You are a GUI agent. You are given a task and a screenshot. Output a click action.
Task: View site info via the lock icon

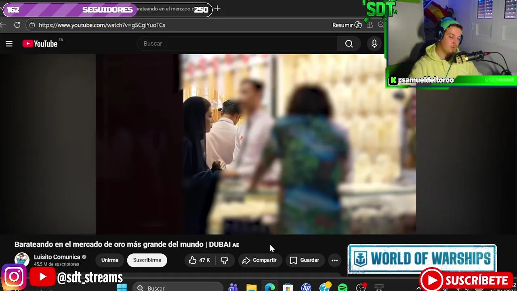click(32, 25)
